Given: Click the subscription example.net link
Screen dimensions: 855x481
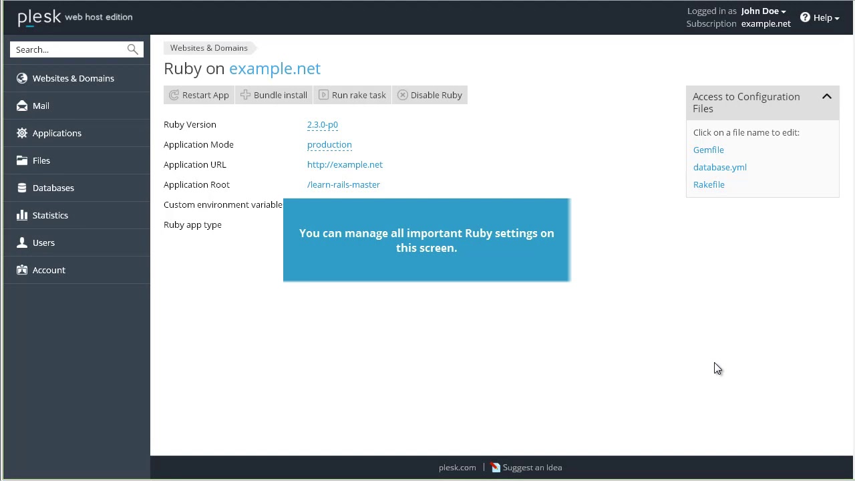Looking at the screenshot, I should [x=765, y=23].
